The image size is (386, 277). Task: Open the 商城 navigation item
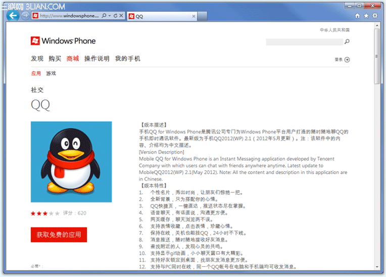[73, 59]
